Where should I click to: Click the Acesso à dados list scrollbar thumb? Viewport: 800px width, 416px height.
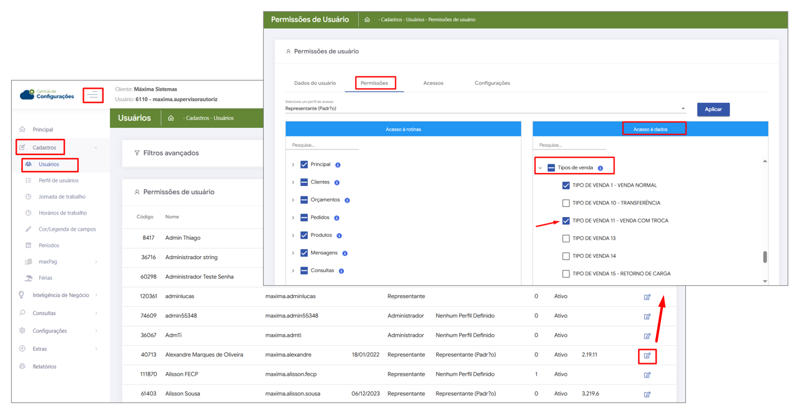point(765,257)
